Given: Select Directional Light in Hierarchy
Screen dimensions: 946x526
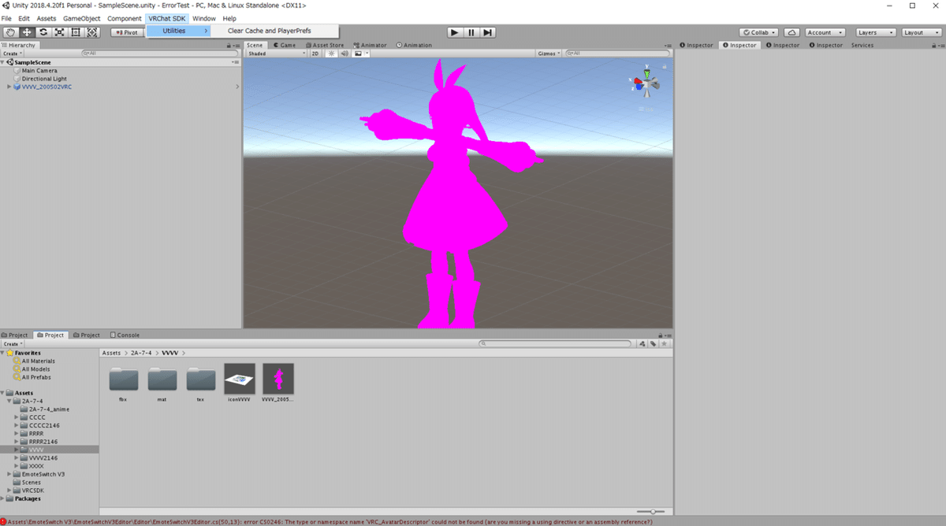Looking at the screenshot, I should [x=44, y=79].
